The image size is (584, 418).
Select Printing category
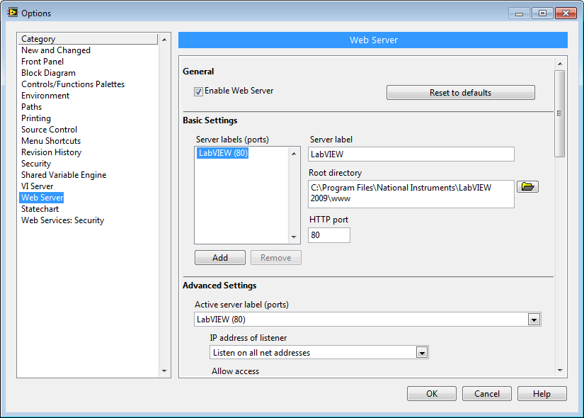click(36, 118)
